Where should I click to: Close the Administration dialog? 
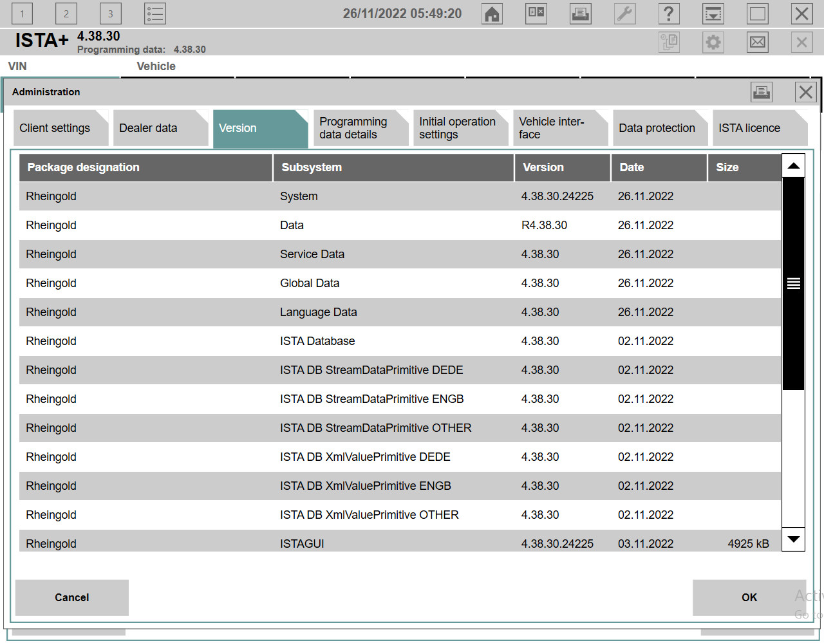pos(806,92)
